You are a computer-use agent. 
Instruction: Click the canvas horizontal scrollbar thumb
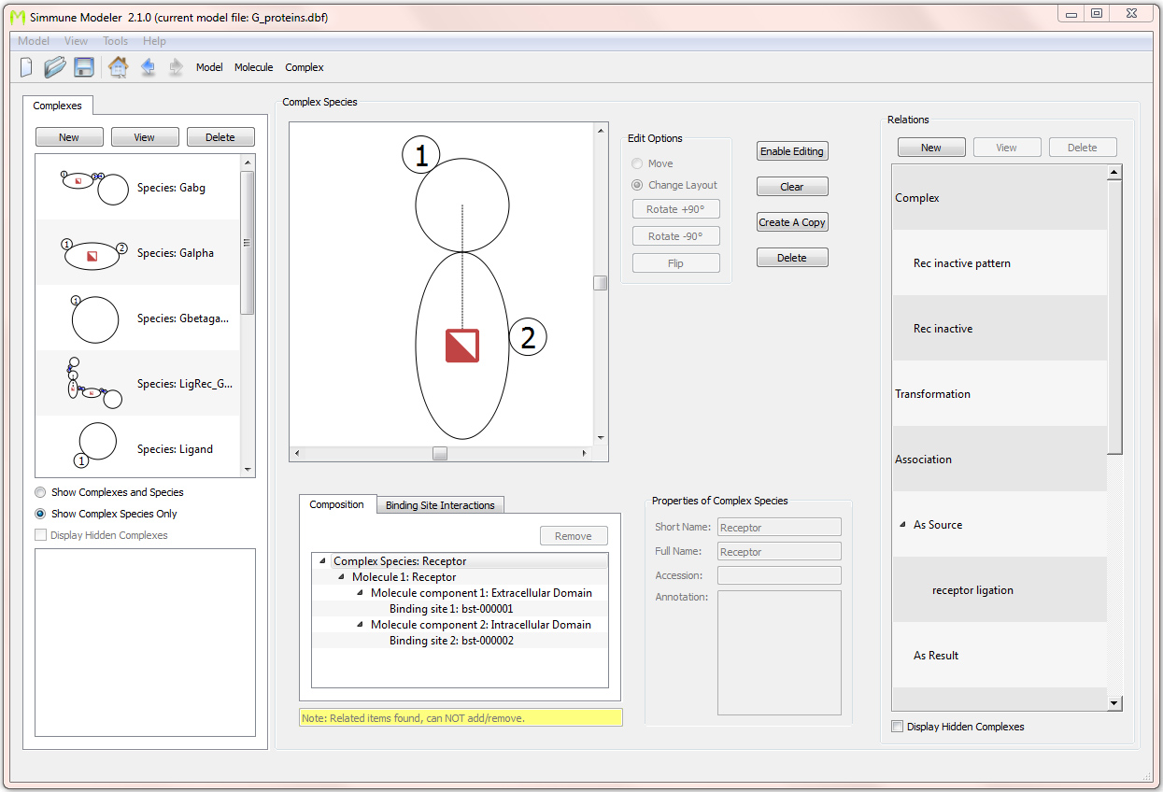[440, 453]
